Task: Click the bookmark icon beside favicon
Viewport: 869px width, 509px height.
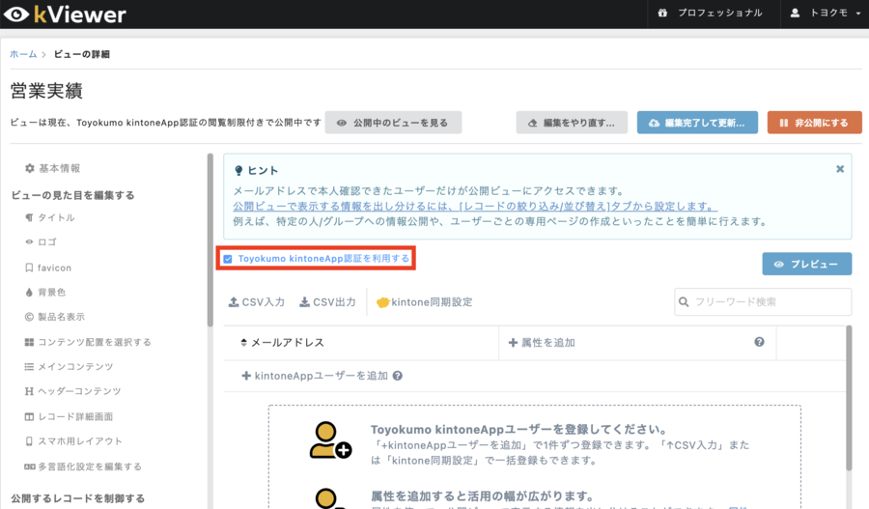Action: (29, 268)
